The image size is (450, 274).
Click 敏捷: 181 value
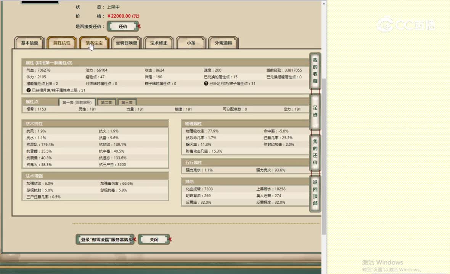click(183, 109)
